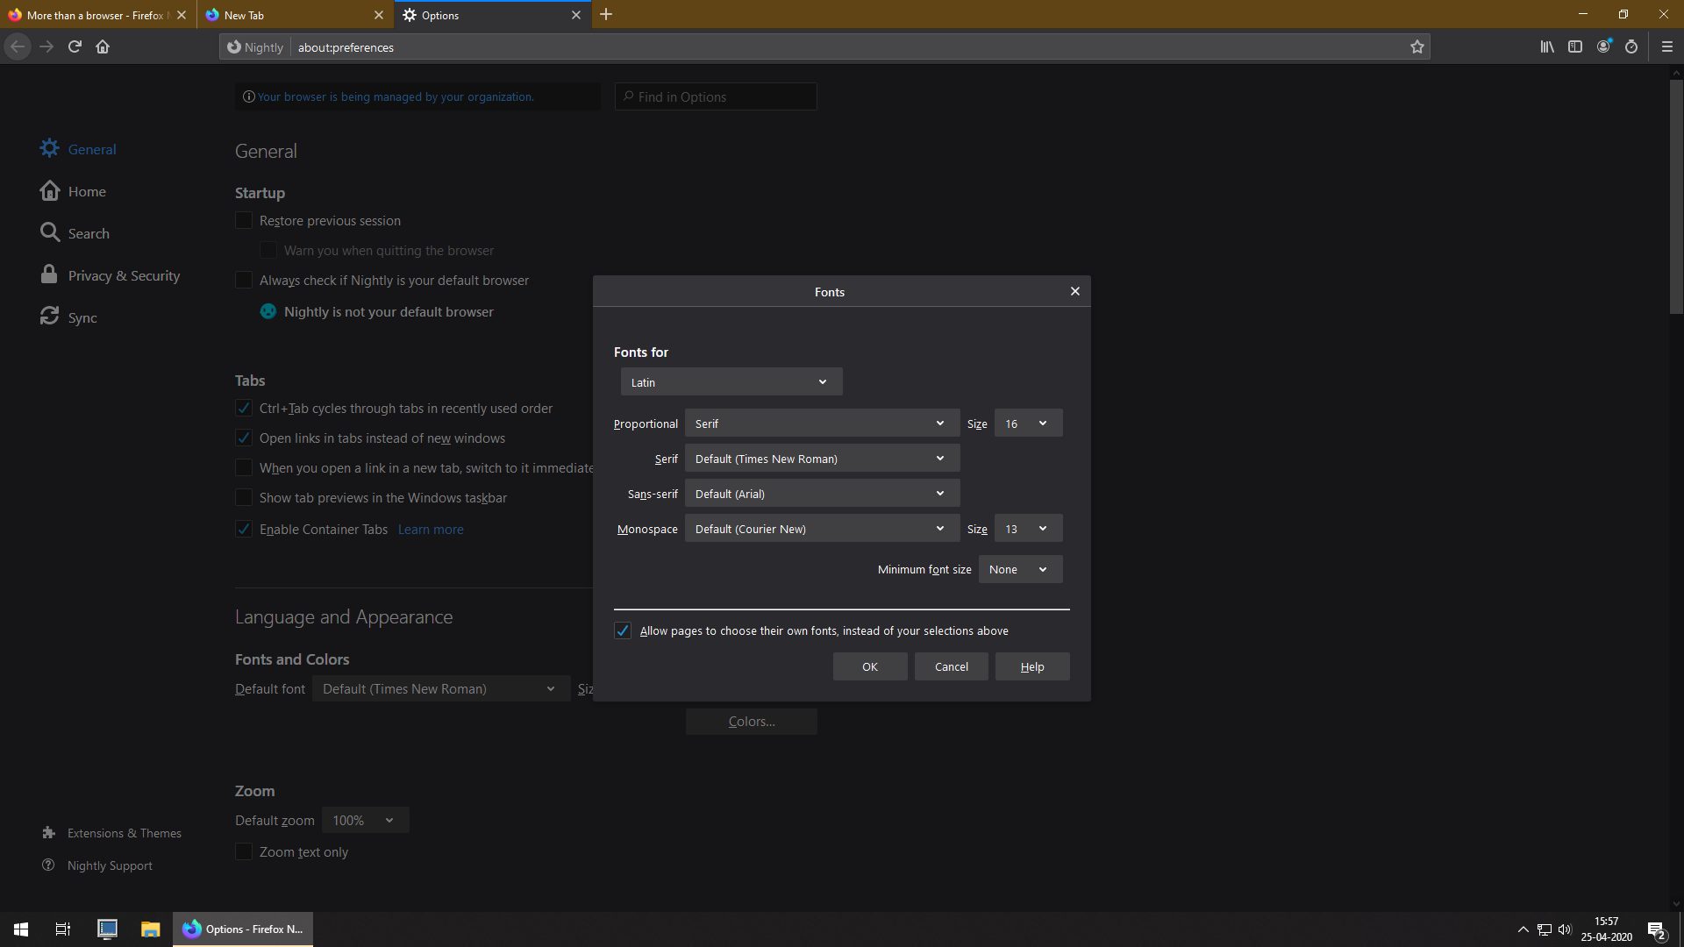Toggle the sidebar view icon
Image resolution: width=1684 pixels, height=947 pixels.
pyautogui.click(x=1575, y=47)
